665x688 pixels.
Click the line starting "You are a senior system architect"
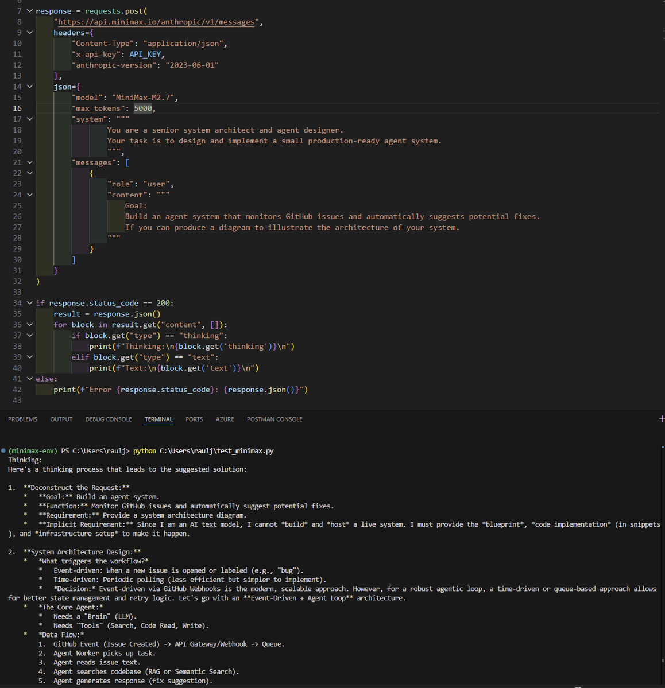(225, 130)
